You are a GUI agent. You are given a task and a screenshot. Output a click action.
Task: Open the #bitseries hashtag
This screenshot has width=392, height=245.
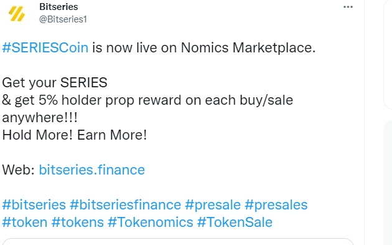(x=34, y=205)
